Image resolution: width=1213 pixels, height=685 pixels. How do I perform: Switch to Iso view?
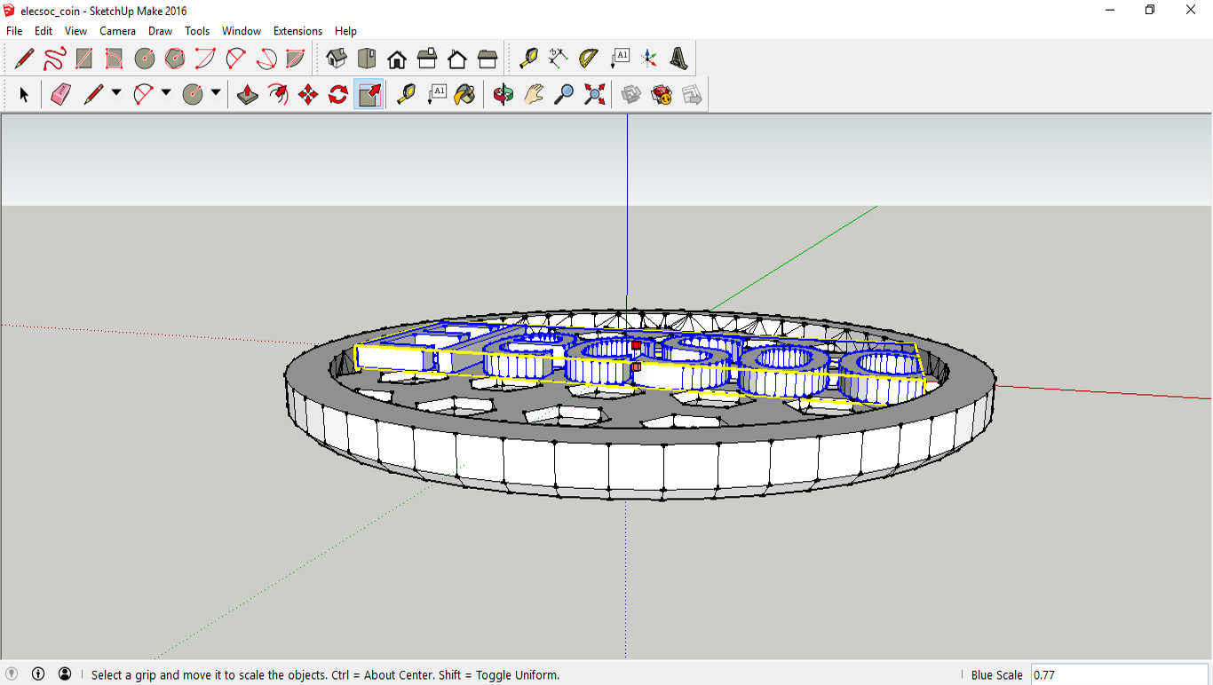(x=337, y=59)
